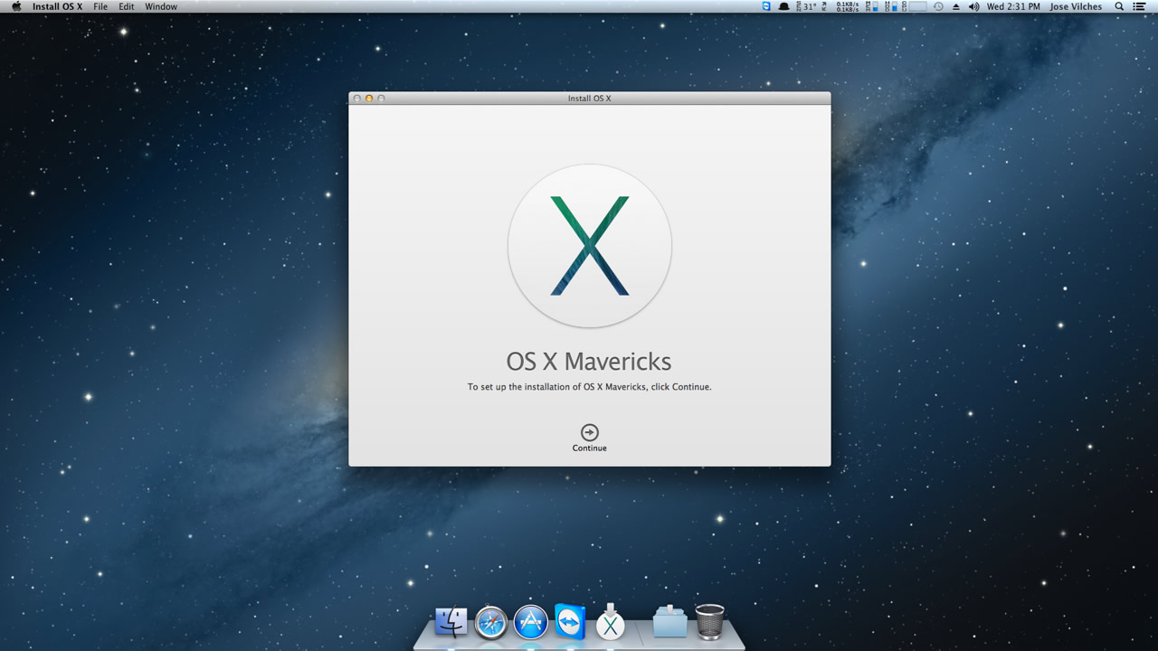Open the File menu

coord(100,6)
